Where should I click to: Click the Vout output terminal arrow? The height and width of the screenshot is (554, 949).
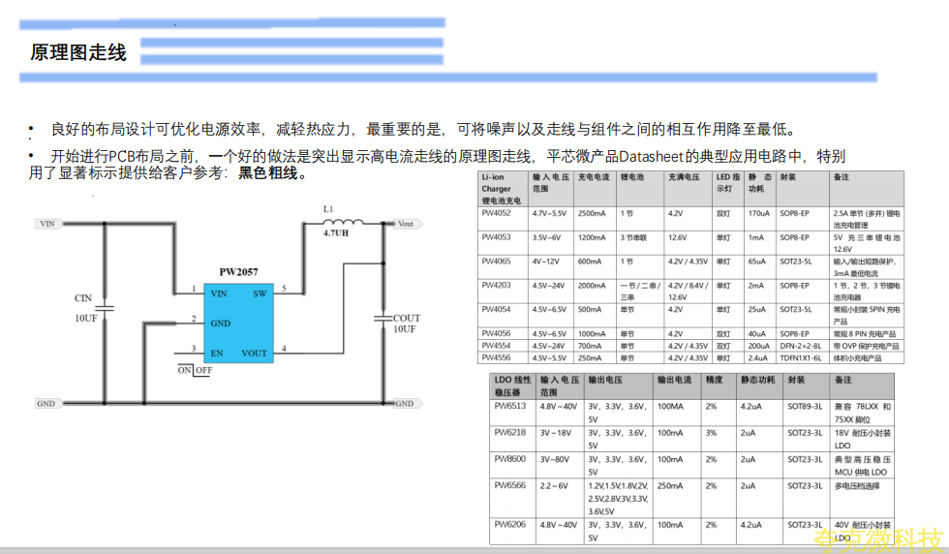pyautogui.click(x=404, y=224)
